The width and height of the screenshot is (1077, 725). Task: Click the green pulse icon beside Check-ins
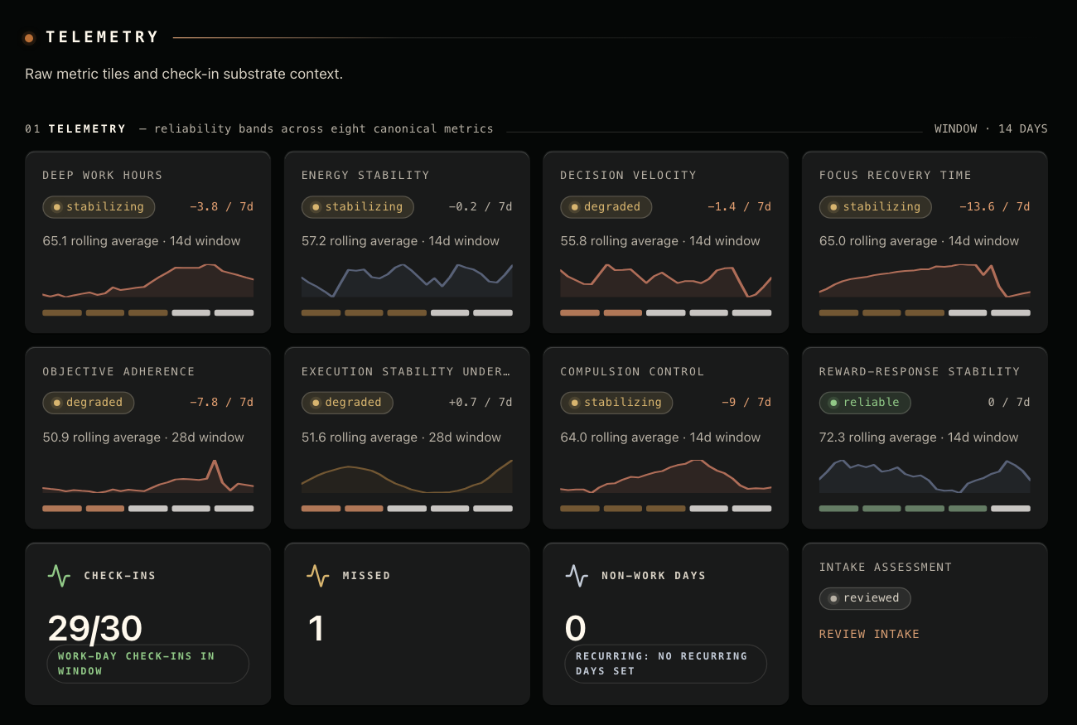coord(59,575)
